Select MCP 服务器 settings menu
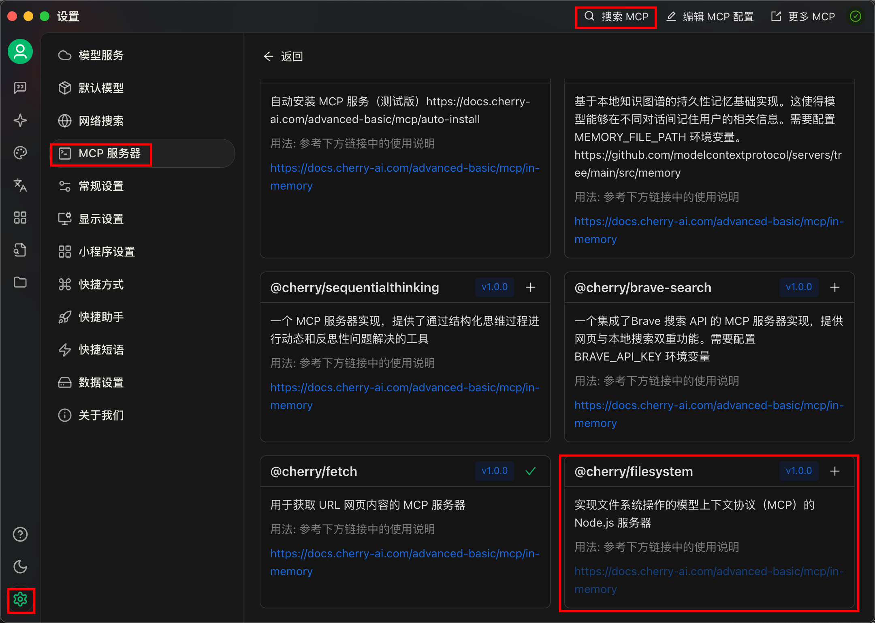Image resolution: width=875 pixels, height=623 pixels. [x=143, y=154]
